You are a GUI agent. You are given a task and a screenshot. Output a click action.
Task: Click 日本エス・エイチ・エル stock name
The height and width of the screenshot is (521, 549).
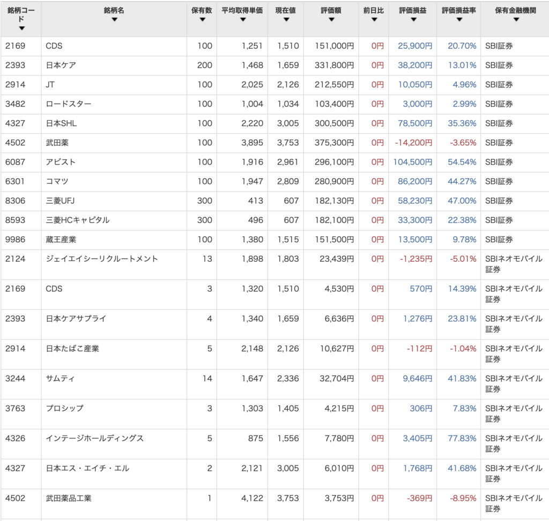pos(87,468)
